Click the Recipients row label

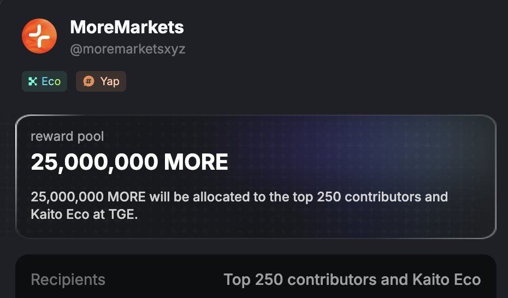[x=68, y=280]
